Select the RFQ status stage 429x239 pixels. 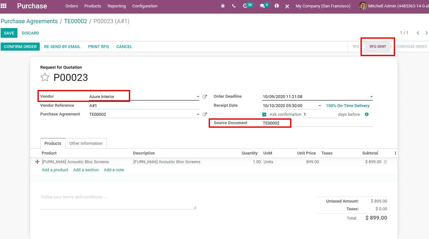click(x=356, y=46)
